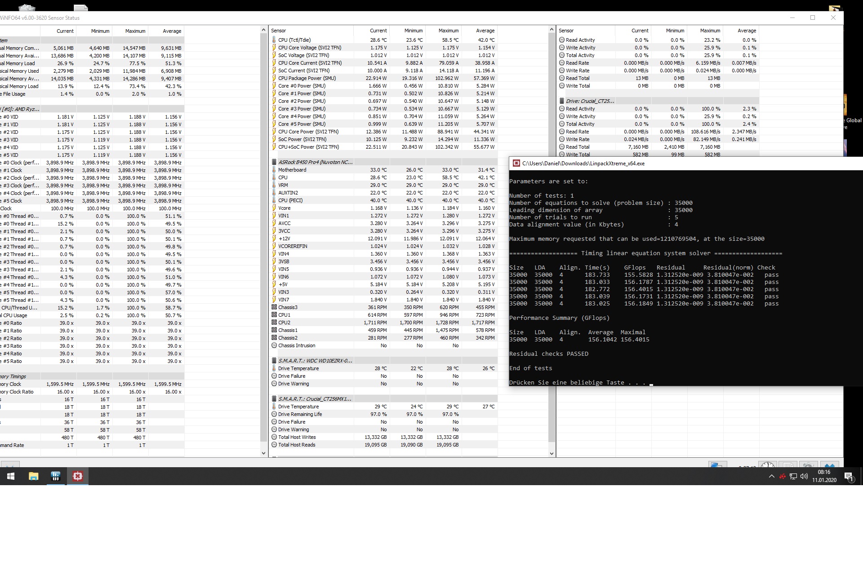Click the clock reset icon in HWiNFO toolbar
The image size is (863, 575).
click(x=767, y=465)
